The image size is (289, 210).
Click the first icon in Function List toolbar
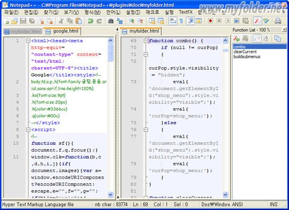pos(236,38)
